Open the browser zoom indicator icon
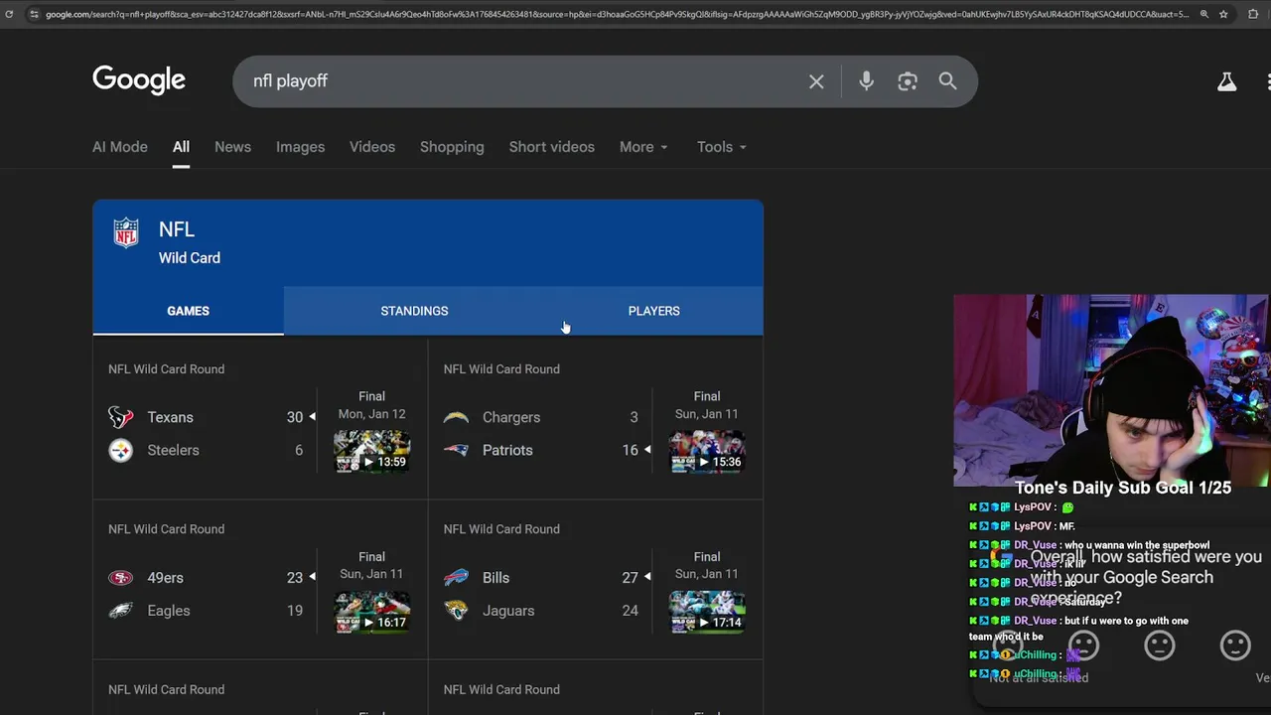The height and width of the screenshot is (715, 1271). pos(1204,14)
